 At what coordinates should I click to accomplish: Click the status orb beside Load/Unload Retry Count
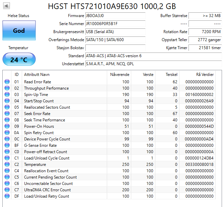coord(7,196)
